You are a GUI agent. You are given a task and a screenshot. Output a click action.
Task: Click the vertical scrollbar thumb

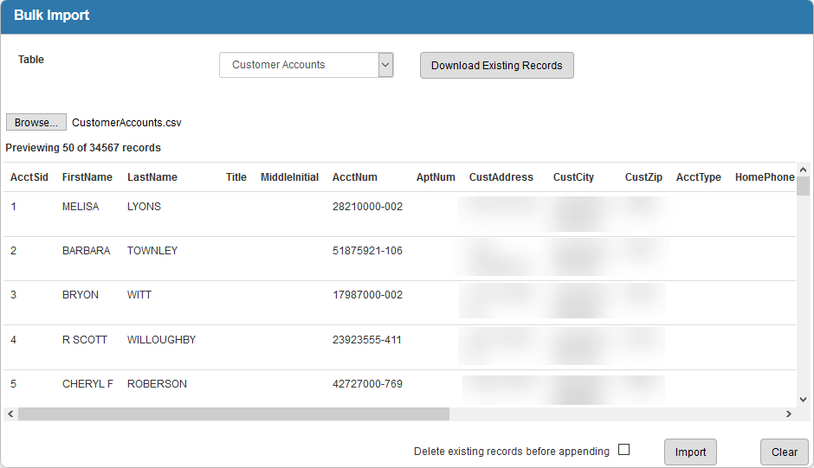pos(803,187)
